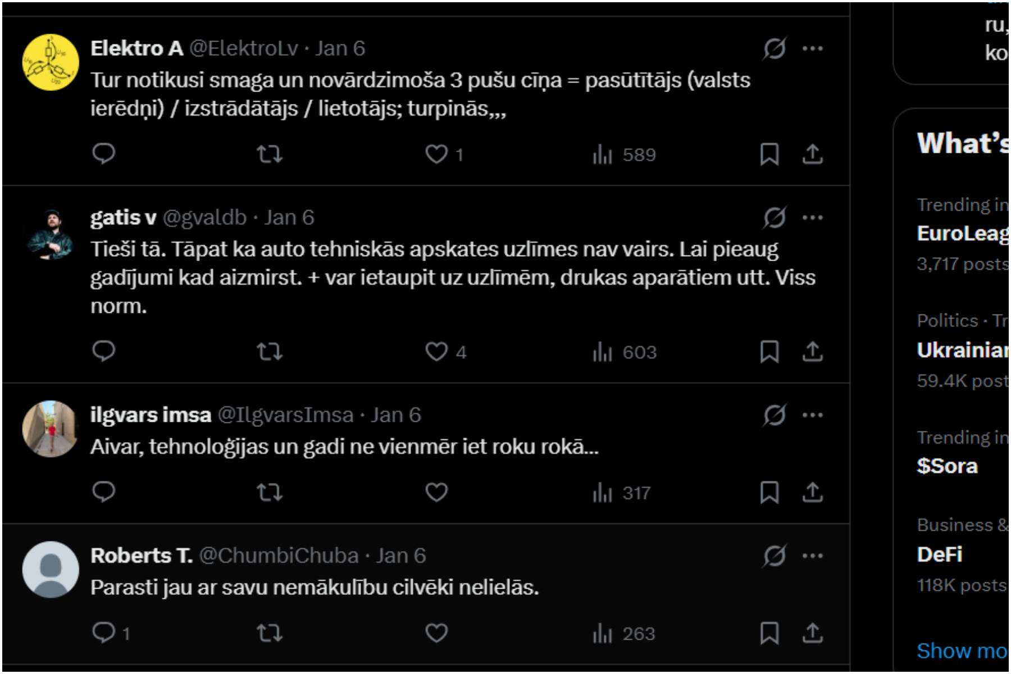The width and height of the screenshot is (1011, 674).
Task: Click the Show more trends link
Action: point(962,650)
